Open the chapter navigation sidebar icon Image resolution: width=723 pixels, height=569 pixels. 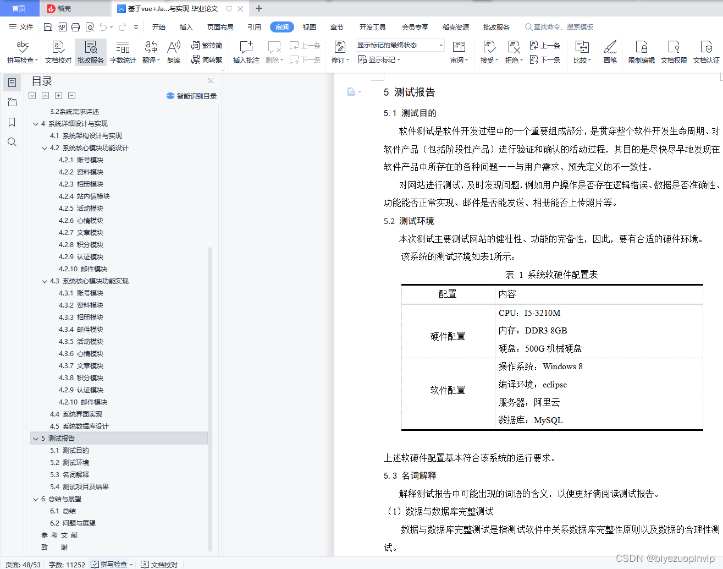[12, 102]
